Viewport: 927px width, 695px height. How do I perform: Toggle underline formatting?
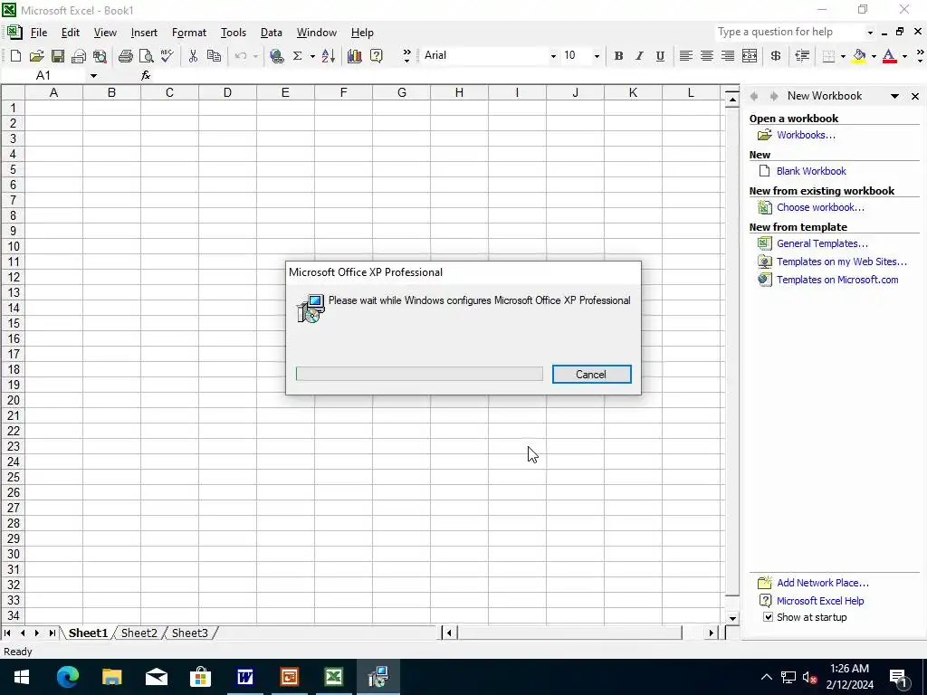tap(660, 55)
